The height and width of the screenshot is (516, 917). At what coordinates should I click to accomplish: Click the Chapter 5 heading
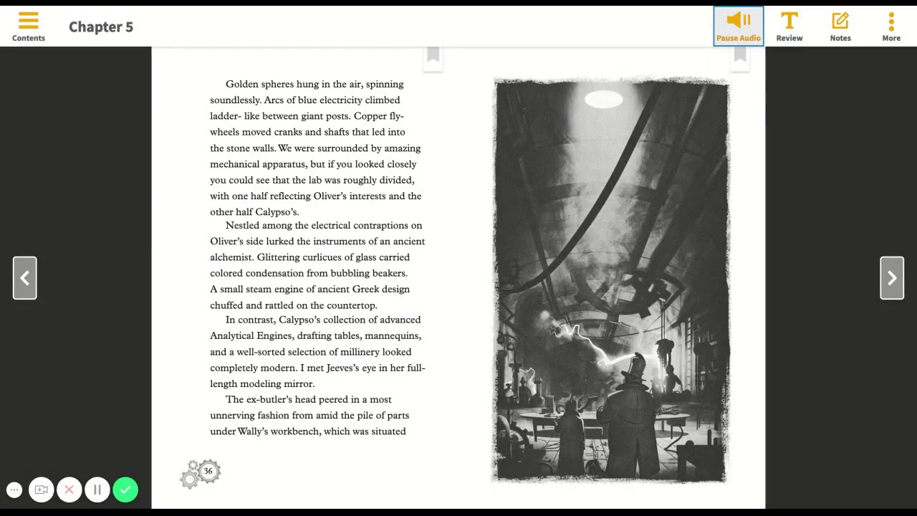click(101, 27)
